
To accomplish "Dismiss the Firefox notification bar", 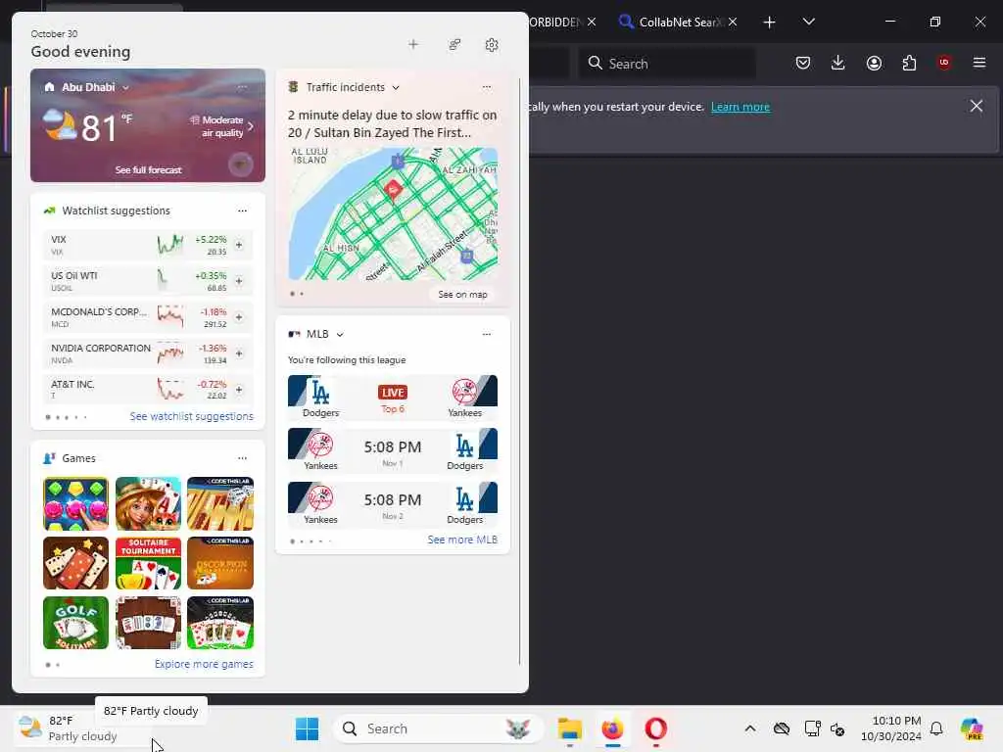I will coord(977,106).
